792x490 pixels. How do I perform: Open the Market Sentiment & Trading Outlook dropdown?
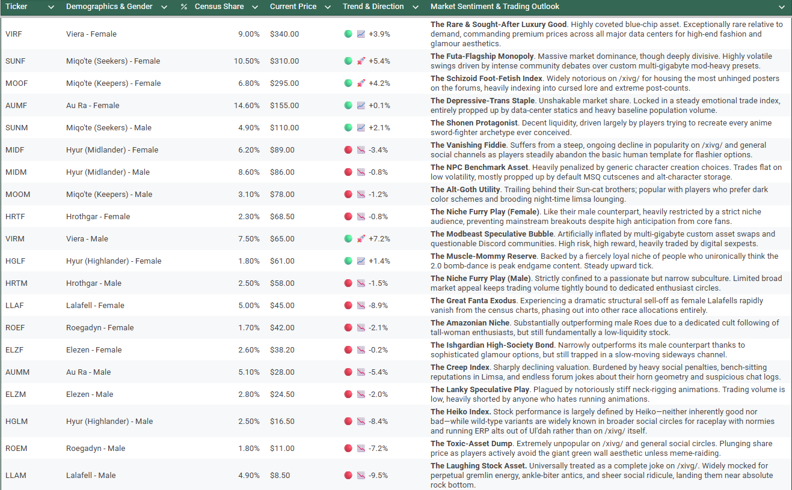[782, 7]
